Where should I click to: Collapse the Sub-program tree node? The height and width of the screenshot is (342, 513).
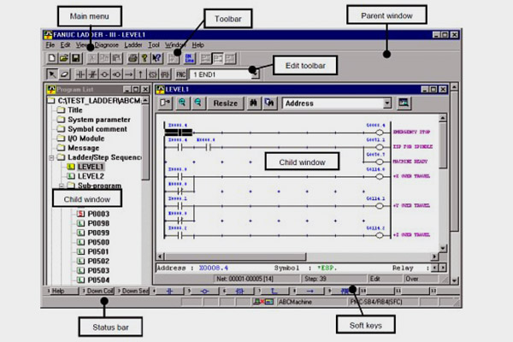[x=62, y=186]
